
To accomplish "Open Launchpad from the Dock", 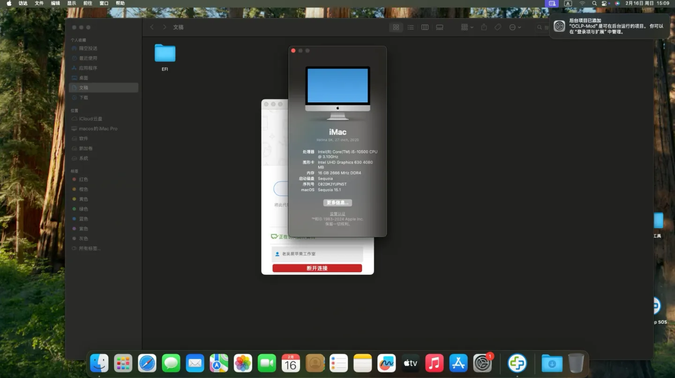I will point(123,363).
